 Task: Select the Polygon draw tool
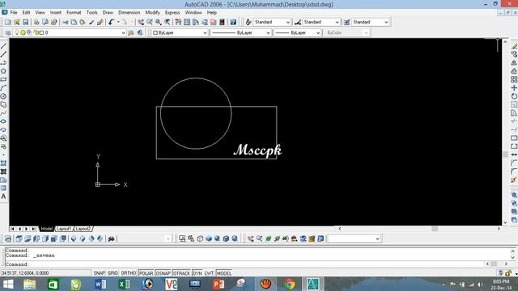3,71
